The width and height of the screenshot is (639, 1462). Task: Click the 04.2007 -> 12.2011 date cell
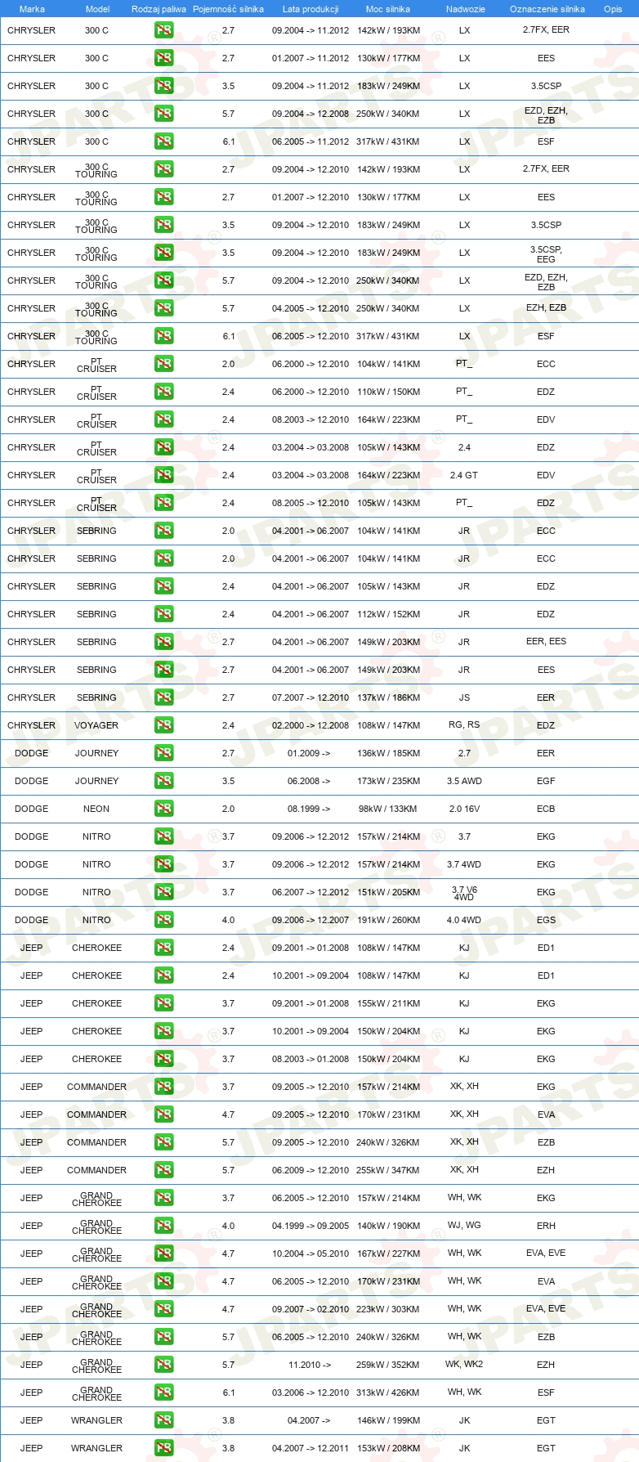point(311,1448)
